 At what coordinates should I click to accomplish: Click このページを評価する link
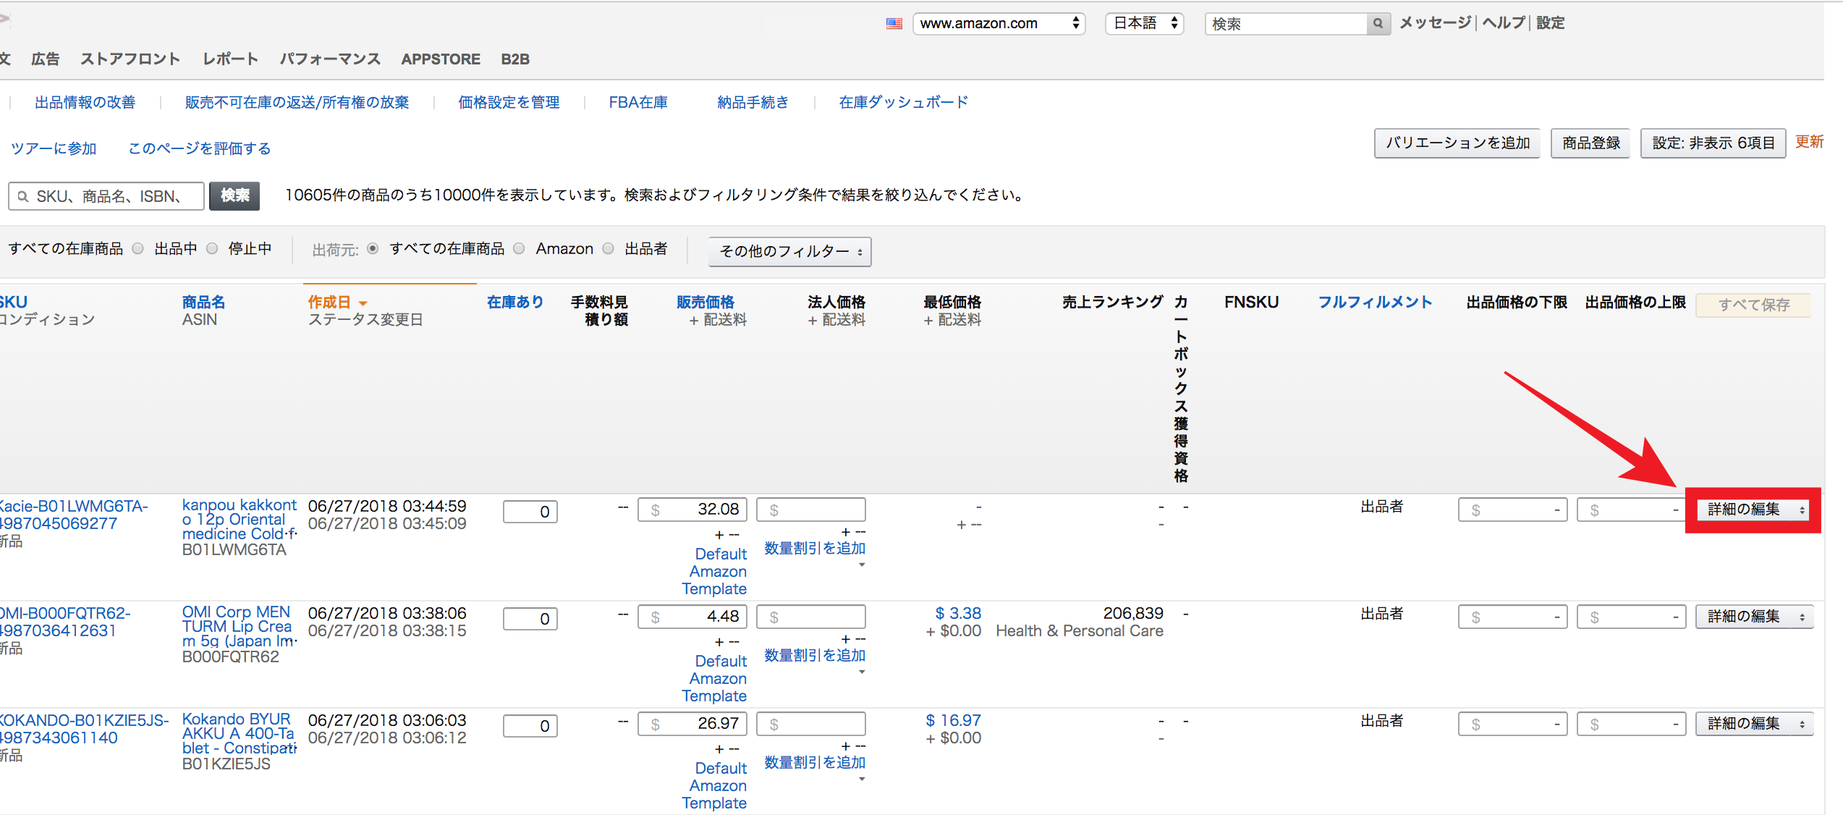tap(199, 148)
